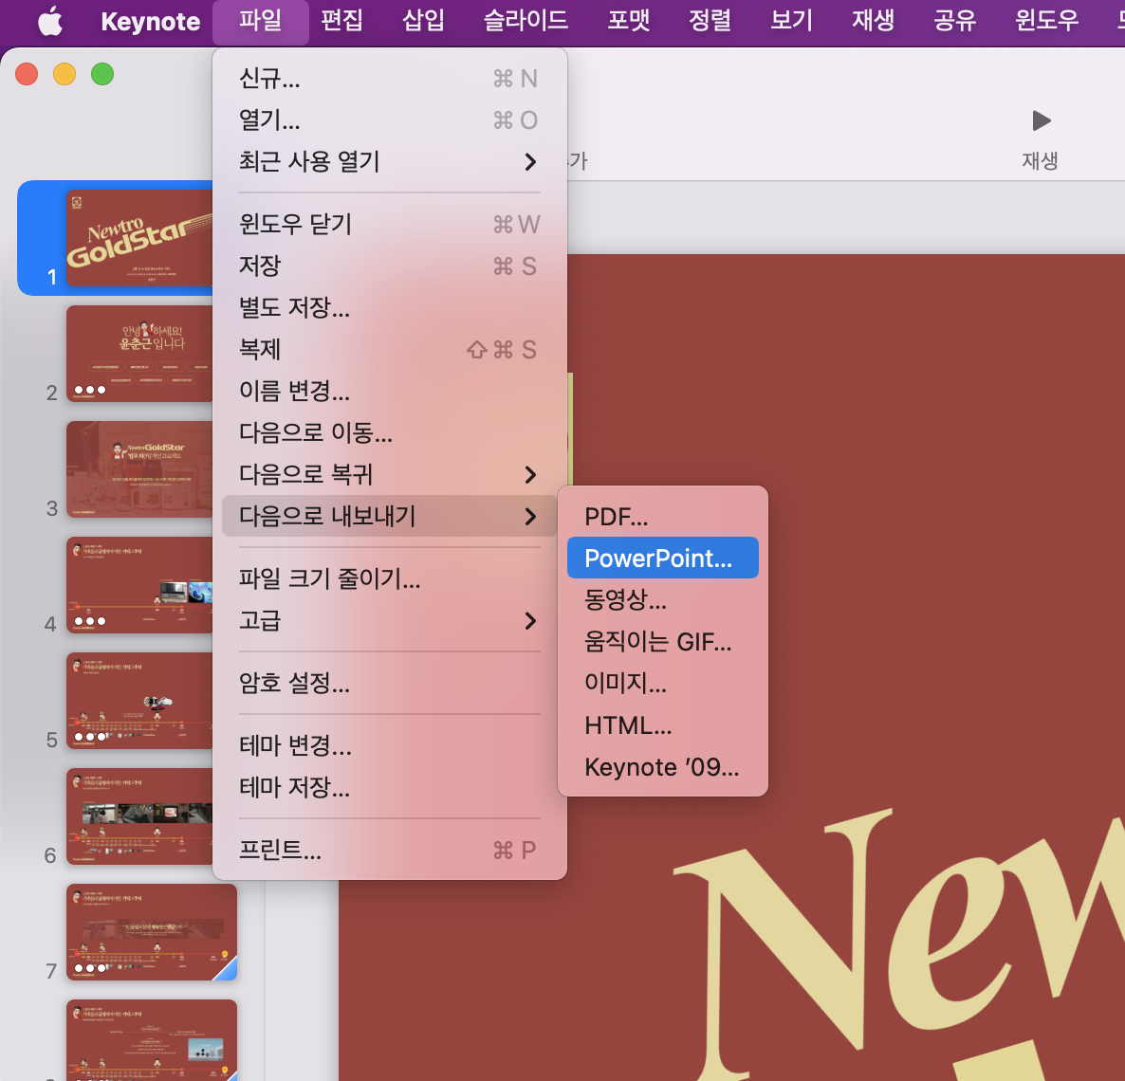Viewport: 1125px width, 1081px height.
Task: Open the "슬라이드" menu
Action: [524, 21]
